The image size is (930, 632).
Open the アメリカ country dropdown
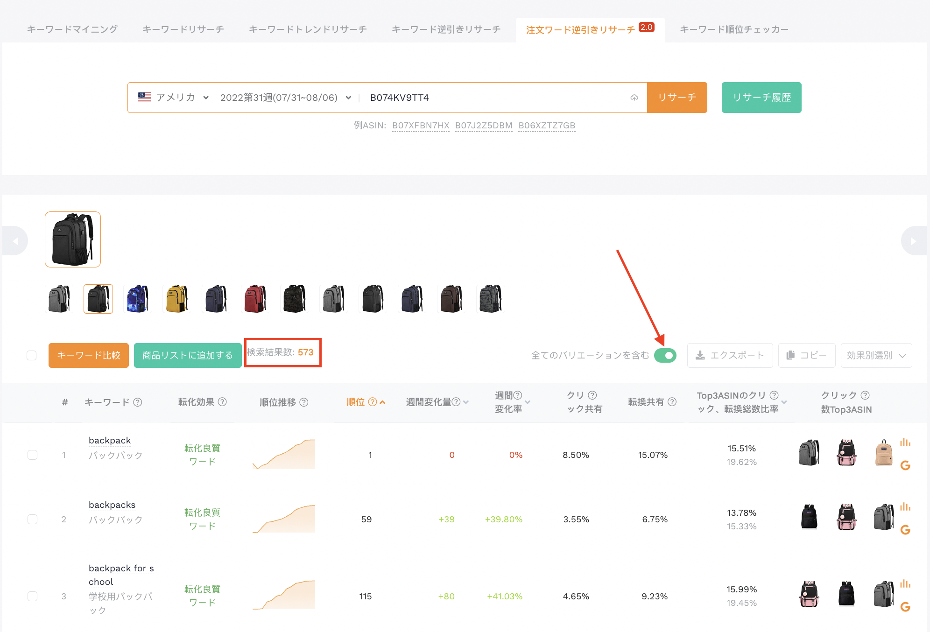pos(173,98)
